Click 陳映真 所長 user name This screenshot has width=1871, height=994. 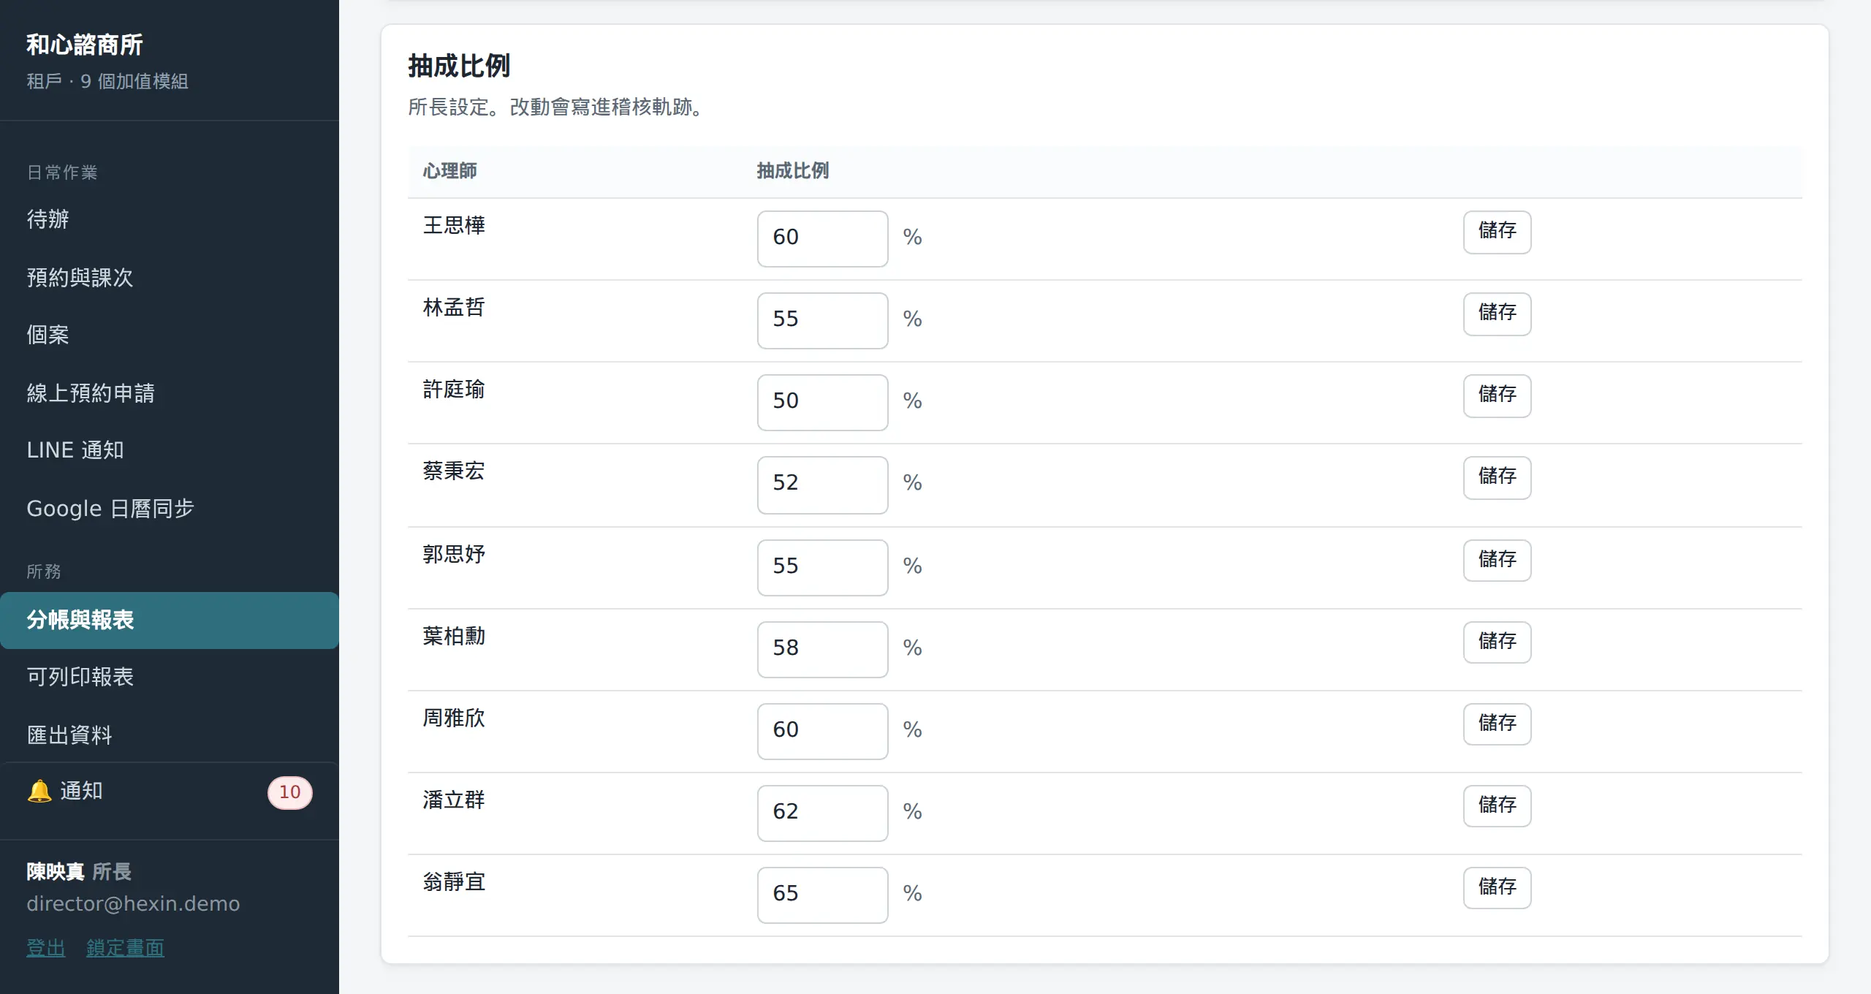(x=79, y=871)
